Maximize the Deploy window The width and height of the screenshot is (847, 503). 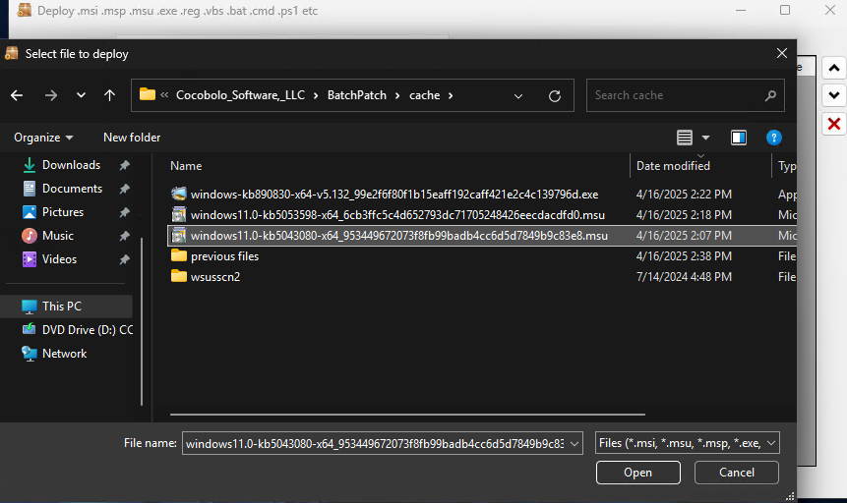tap(785, 10)
